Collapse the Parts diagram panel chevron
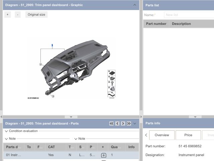 [135, 123]
